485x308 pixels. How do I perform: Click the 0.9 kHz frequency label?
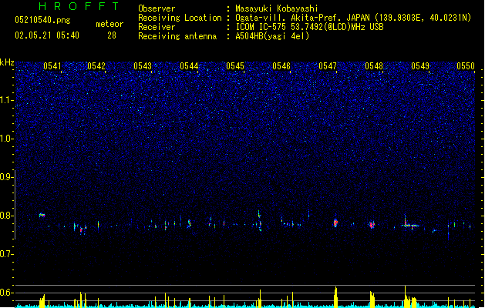7,177
